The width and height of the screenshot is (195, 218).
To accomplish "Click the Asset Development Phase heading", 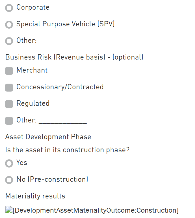I will point(48,137).
